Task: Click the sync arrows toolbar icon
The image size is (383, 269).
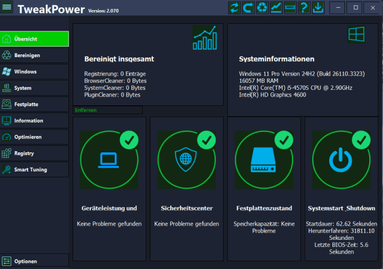Action: click(x=235, y=8)
